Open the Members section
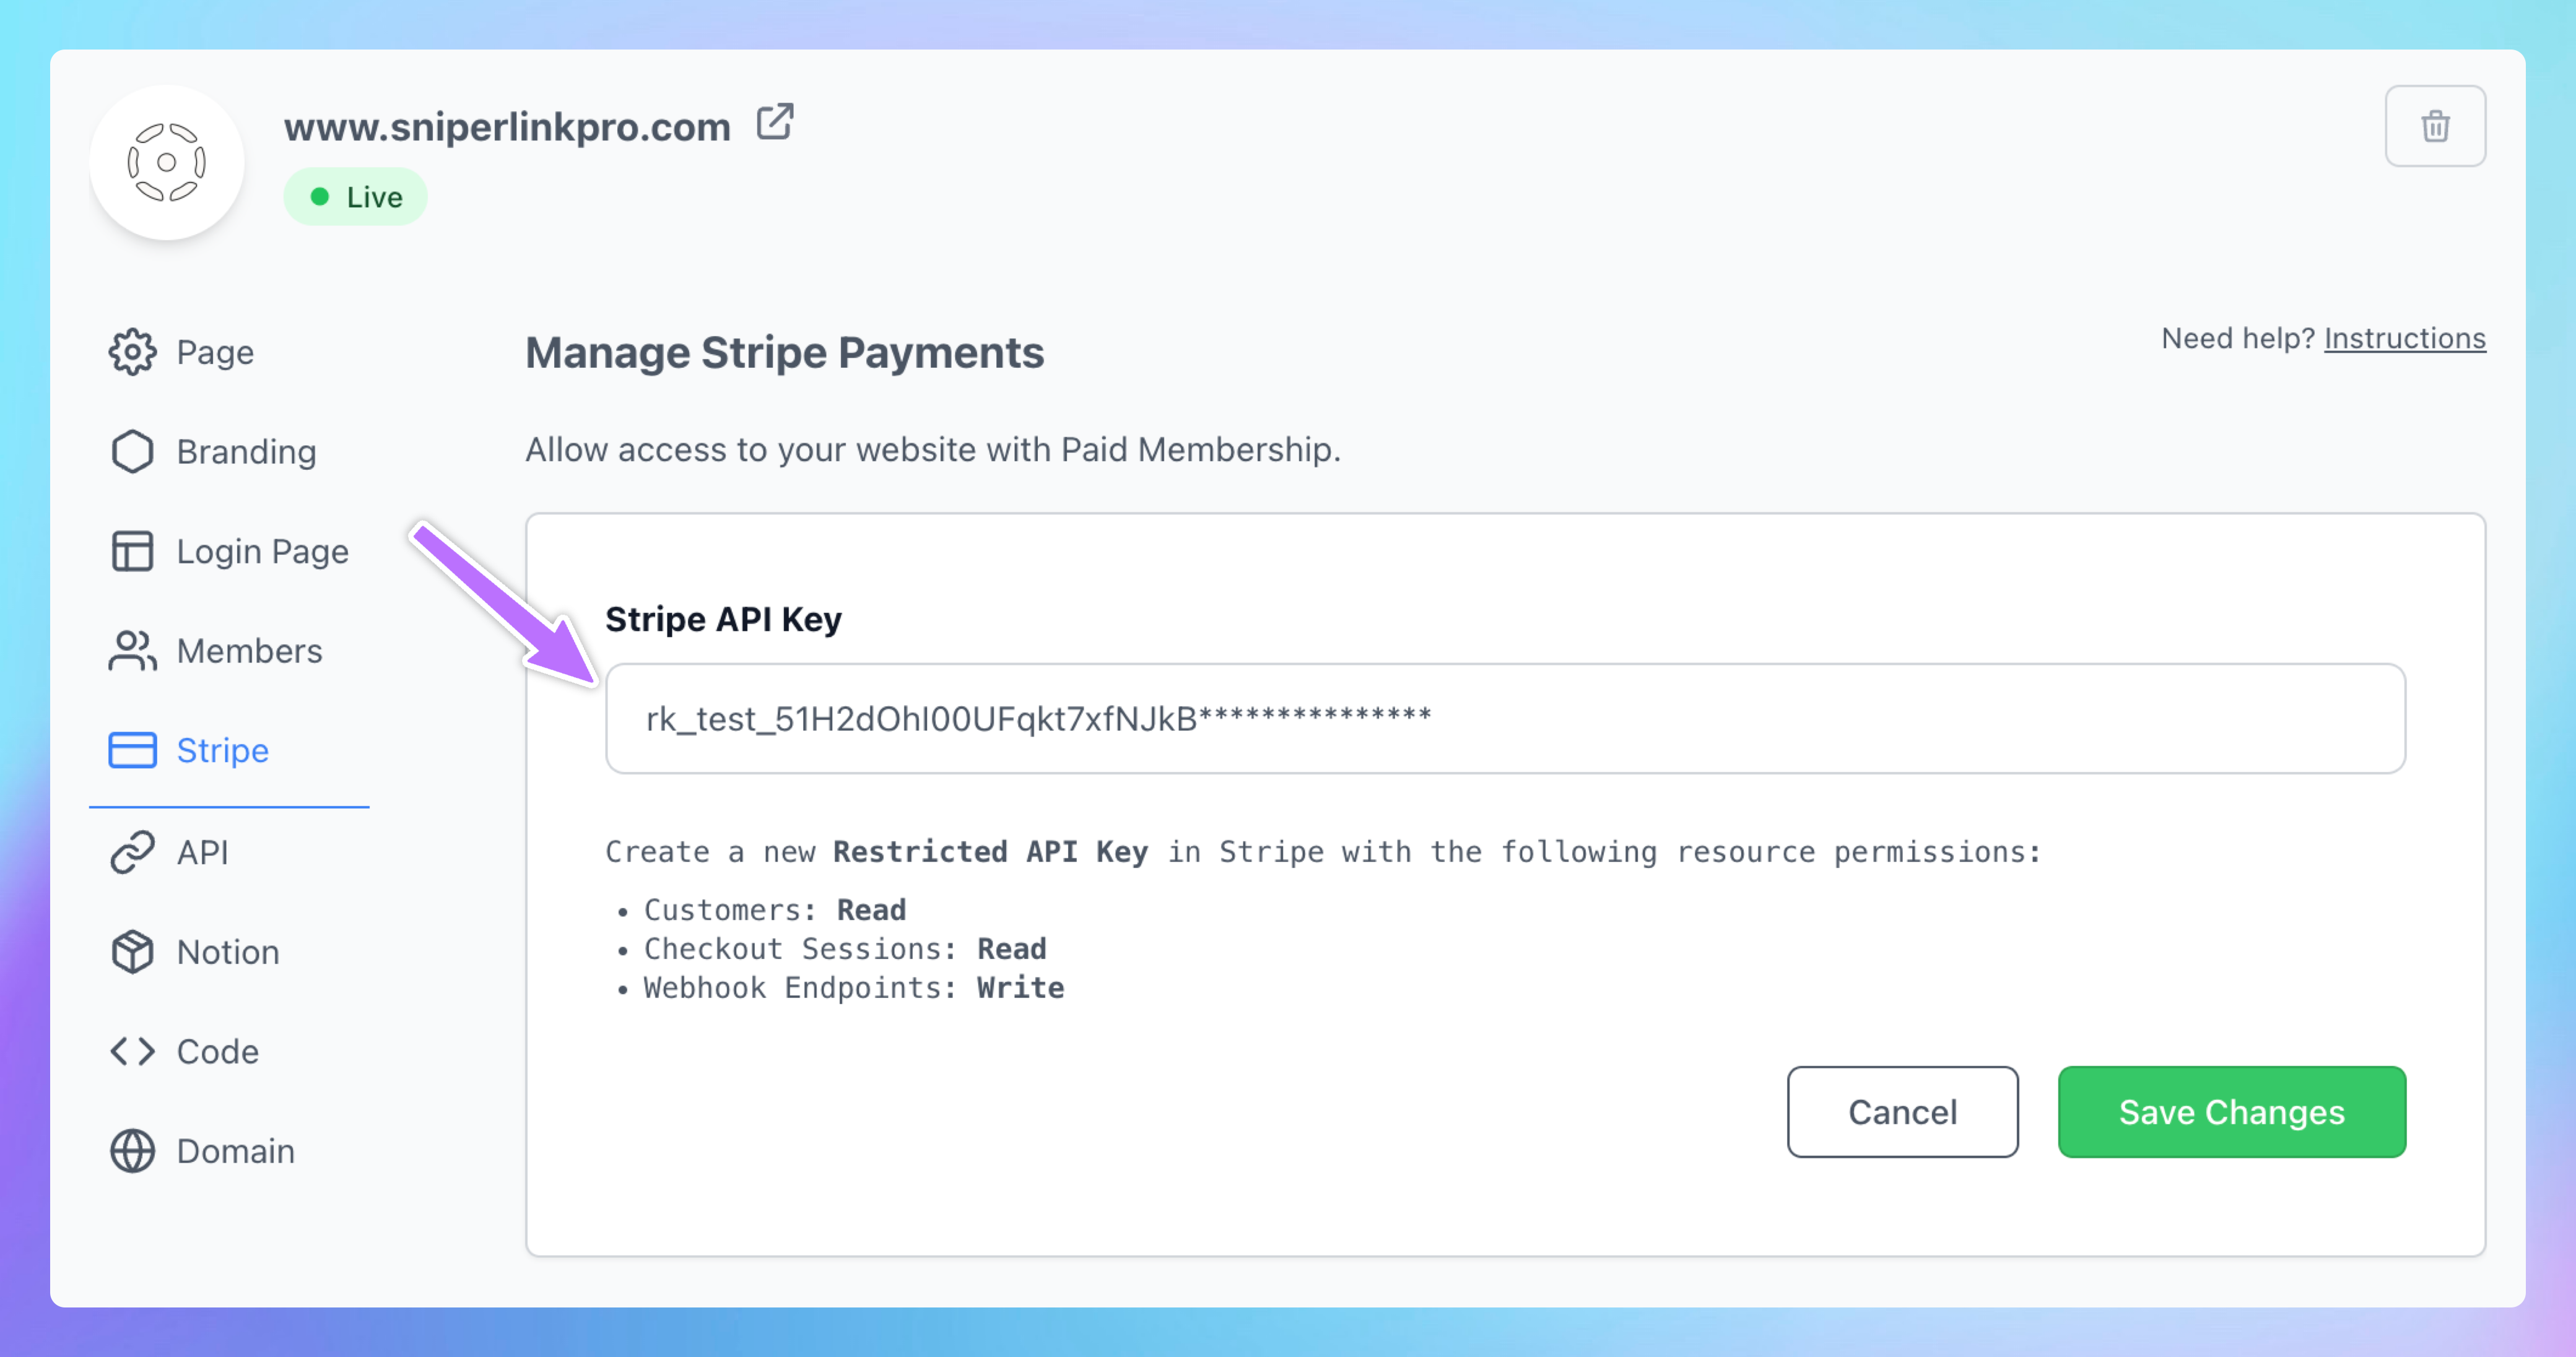This screenshot has height=1357, width=2576. (249, 651)
